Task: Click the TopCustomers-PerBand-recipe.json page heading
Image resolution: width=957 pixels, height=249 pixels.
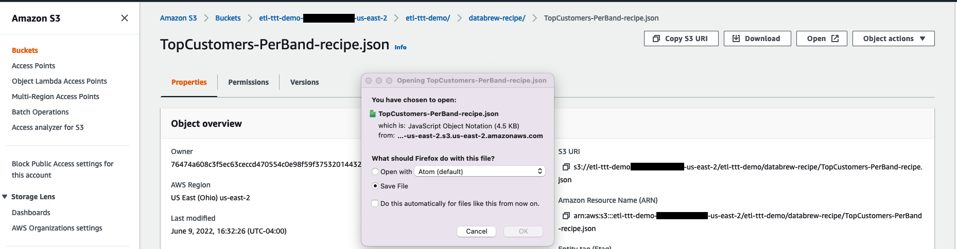Action: click(x=274, y=45)
